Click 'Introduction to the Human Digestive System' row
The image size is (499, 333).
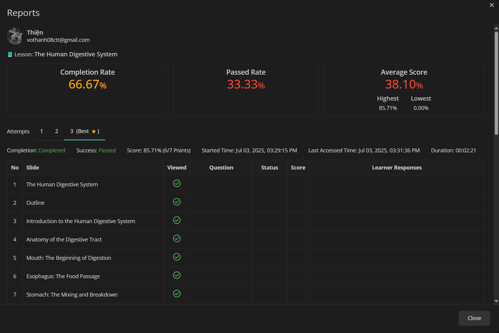pos(246,221)
